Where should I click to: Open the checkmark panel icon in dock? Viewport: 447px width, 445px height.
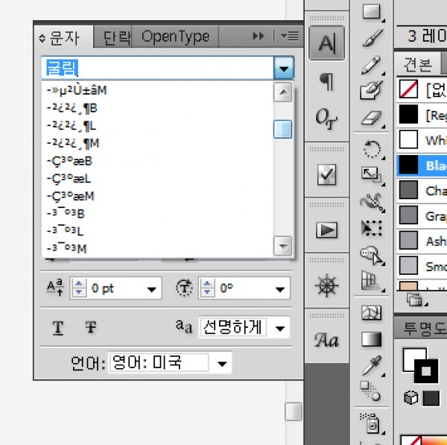(x=327, y=174)
